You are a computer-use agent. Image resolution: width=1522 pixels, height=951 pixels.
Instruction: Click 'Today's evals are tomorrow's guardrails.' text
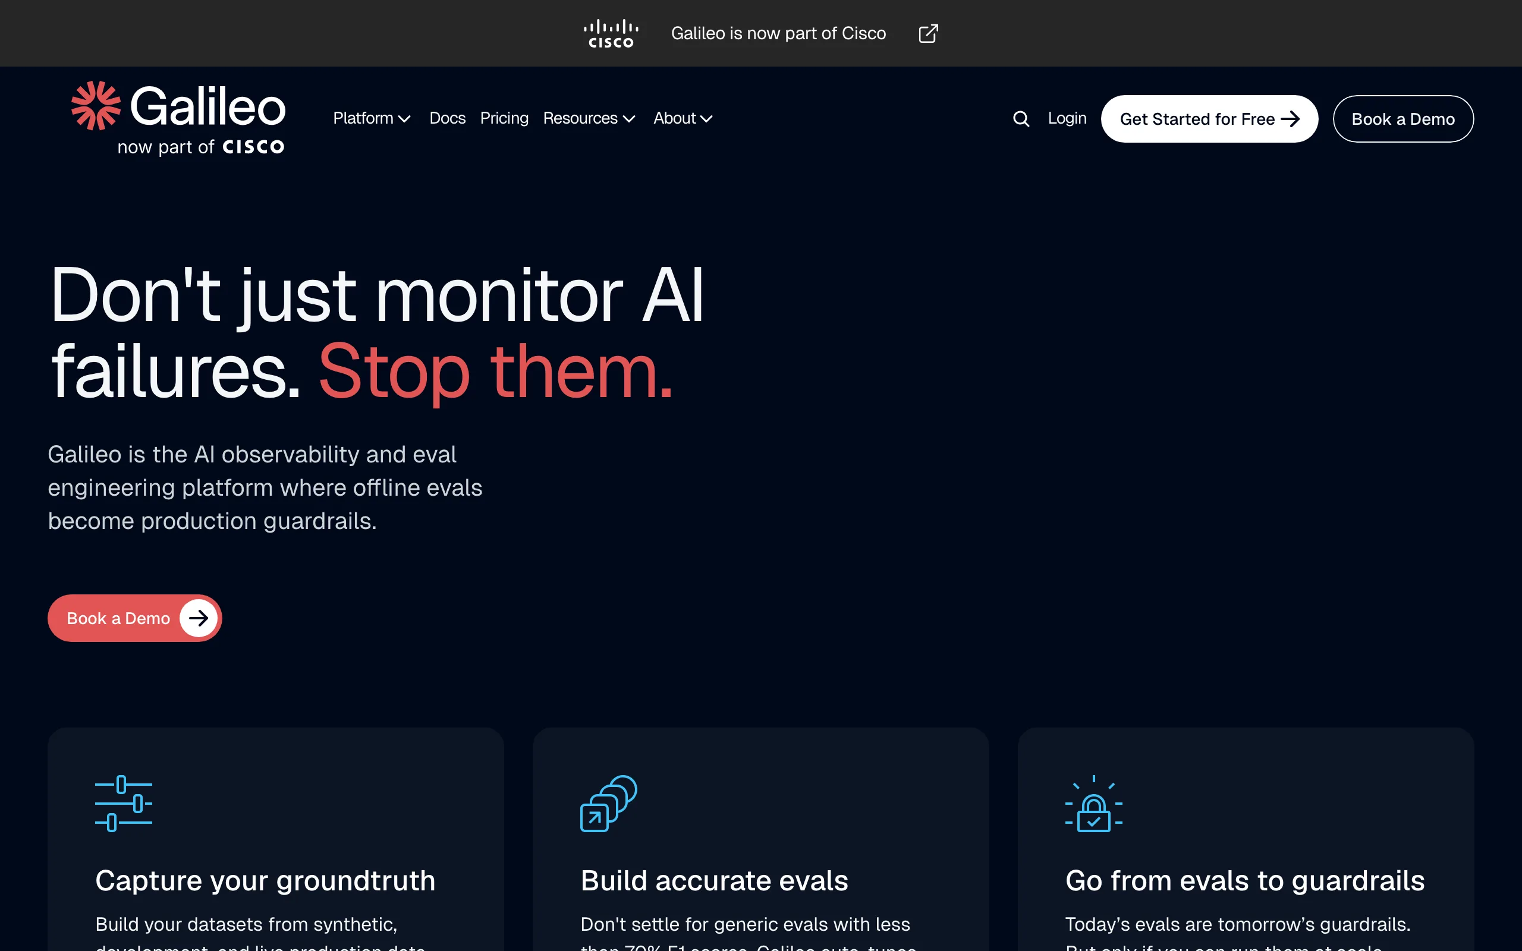[1237, 924]
